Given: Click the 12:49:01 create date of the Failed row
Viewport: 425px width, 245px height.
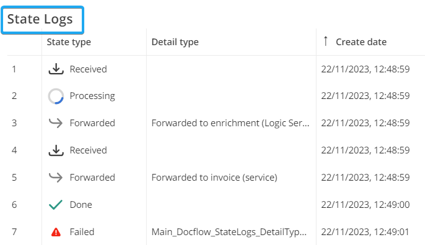Looking at the screenshot, I should tap(365, 232).
